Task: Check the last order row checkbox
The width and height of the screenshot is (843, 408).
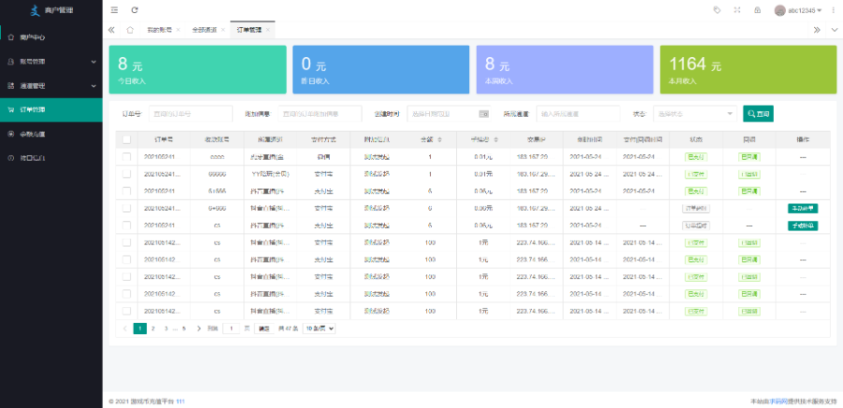Action: tap(126, 310)
